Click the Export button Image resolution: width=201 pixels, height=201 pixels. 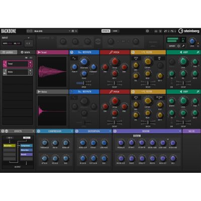click(x=172, y=46)
